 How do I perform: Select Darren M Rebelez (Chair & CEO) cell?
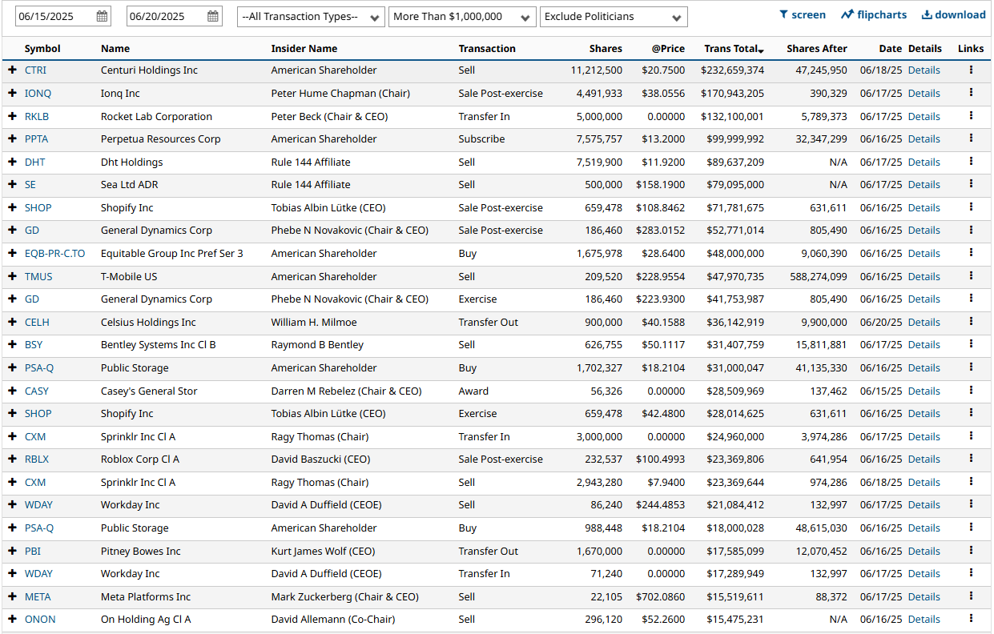point(346,391)
